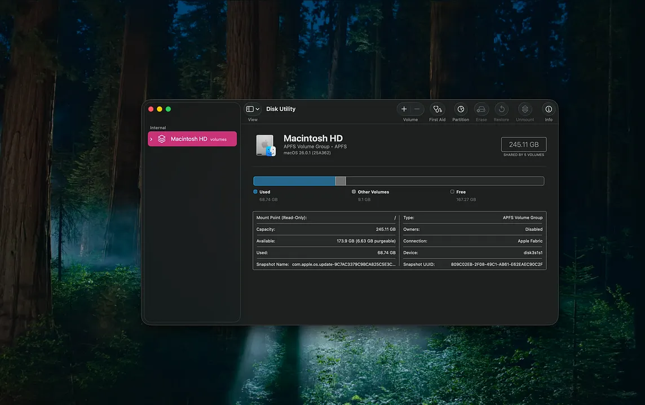Screen dimensions: 645x405
Task: Show disk Info panel
Action: [549, 109]
